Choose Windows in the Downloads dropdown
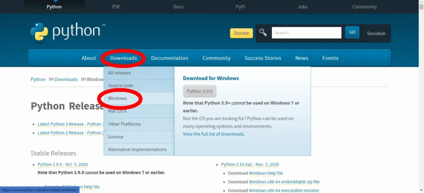Screen dimensions: 424x193 (139, 99)
